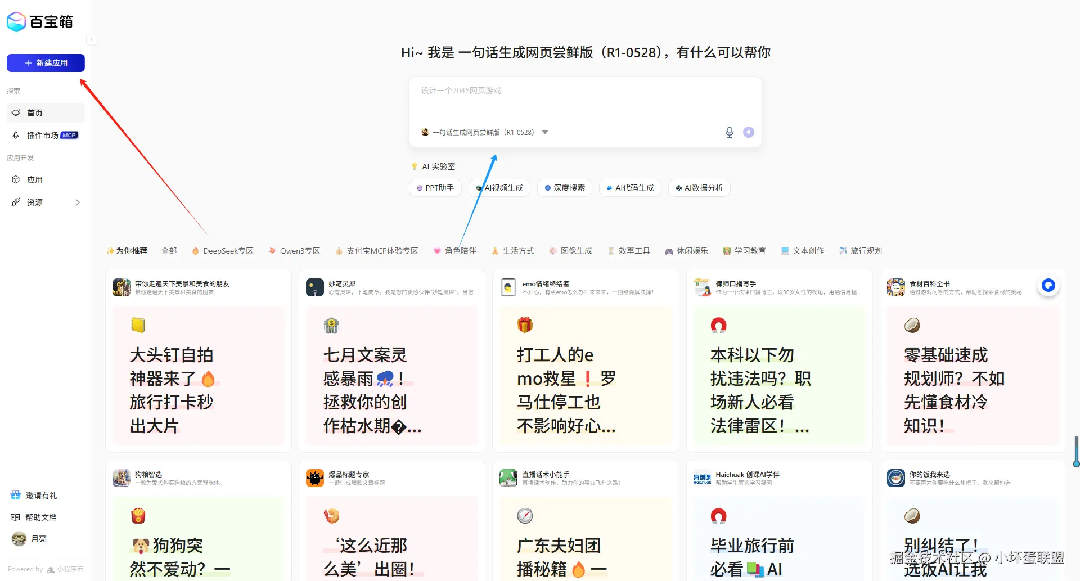Open the 打工人的emo救星 card
Image resolution: width=1080 pixels, height=581 pixels.
pos(586,376)
